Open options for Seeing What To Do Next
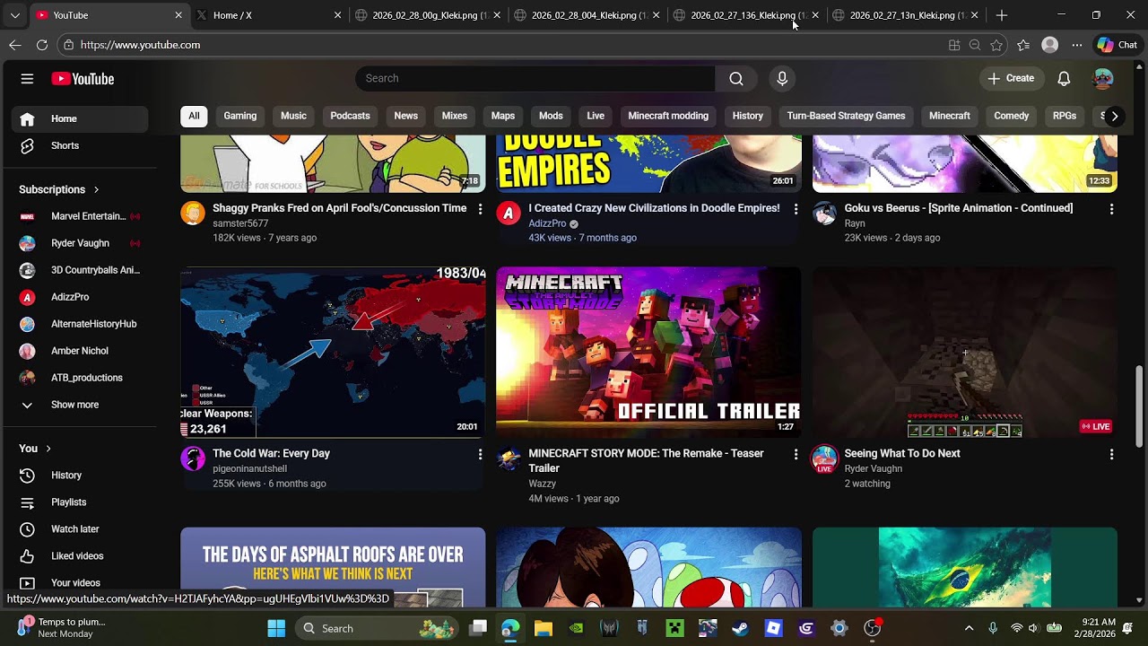Screen dimensions: 1148x646 coord(1111,455)
